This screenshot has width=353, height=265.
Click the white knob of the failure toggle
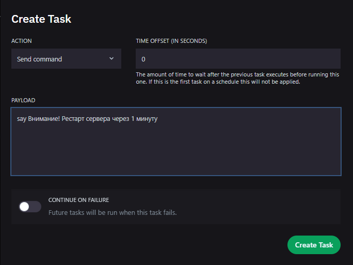tap(25, 207)
